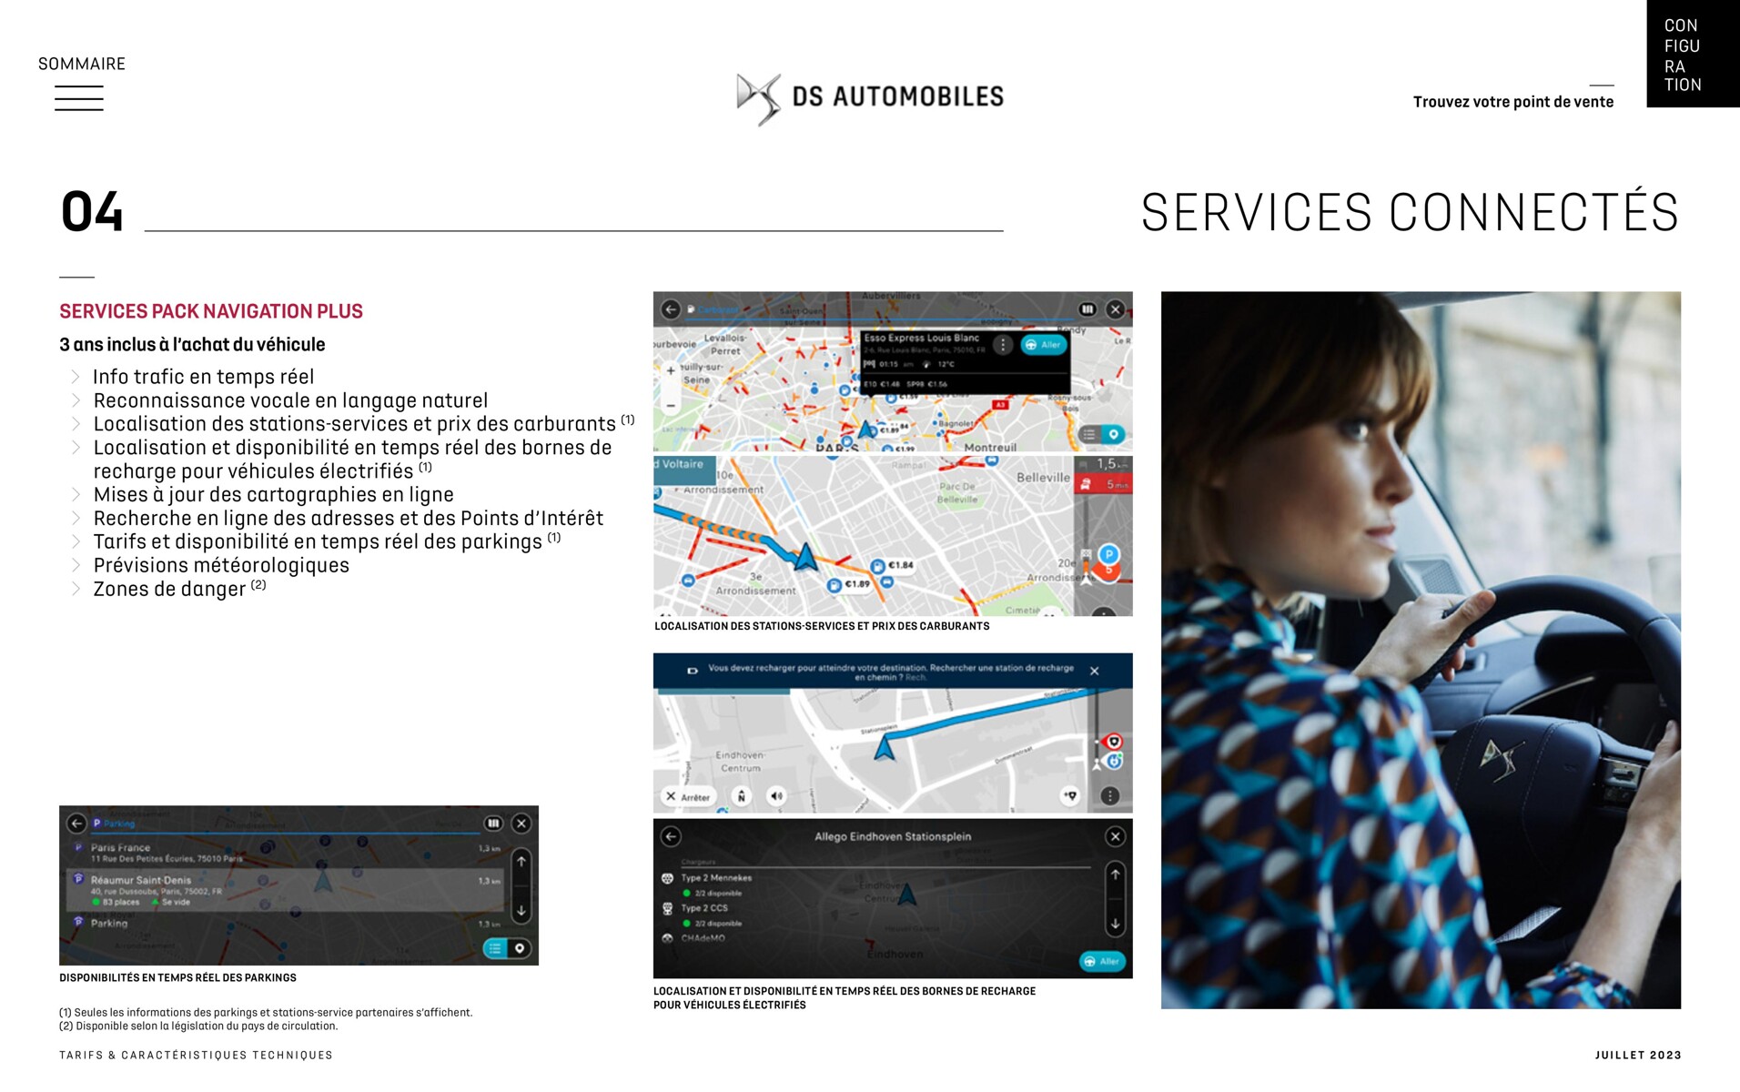This screenshot has width=1740, height=1092.
Task: Click the Aller button in Allego panel
Action: [1102, 961]
